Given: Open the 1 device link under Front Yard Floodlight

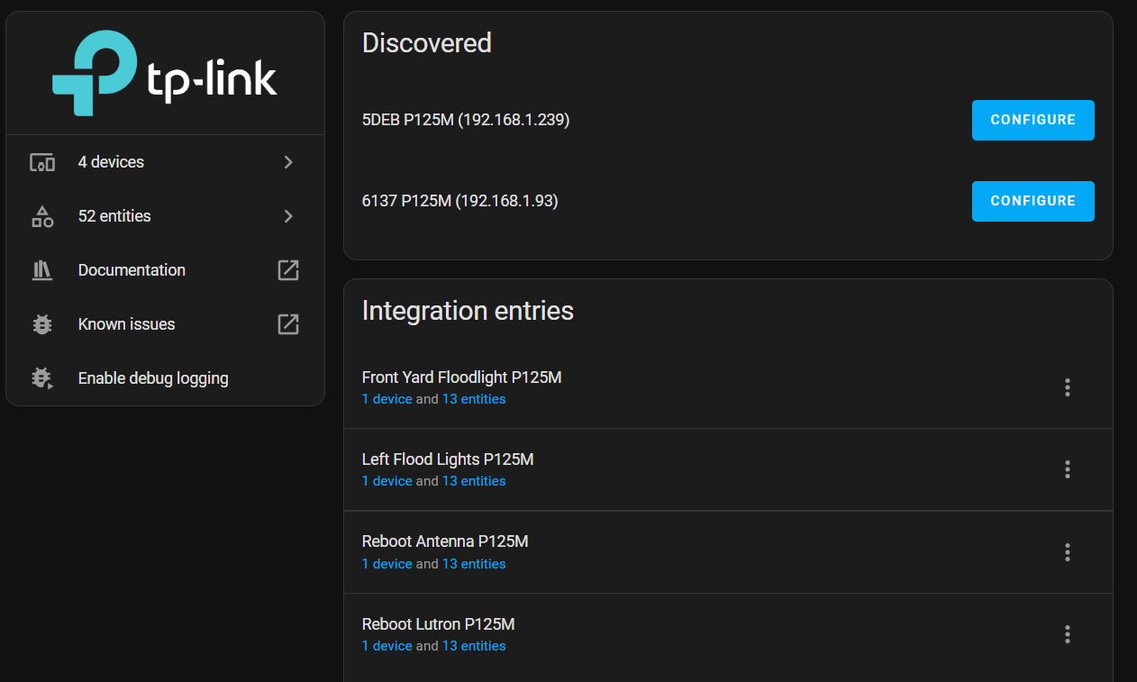Looking at the screenshot, I should click(x=387, y=398).
